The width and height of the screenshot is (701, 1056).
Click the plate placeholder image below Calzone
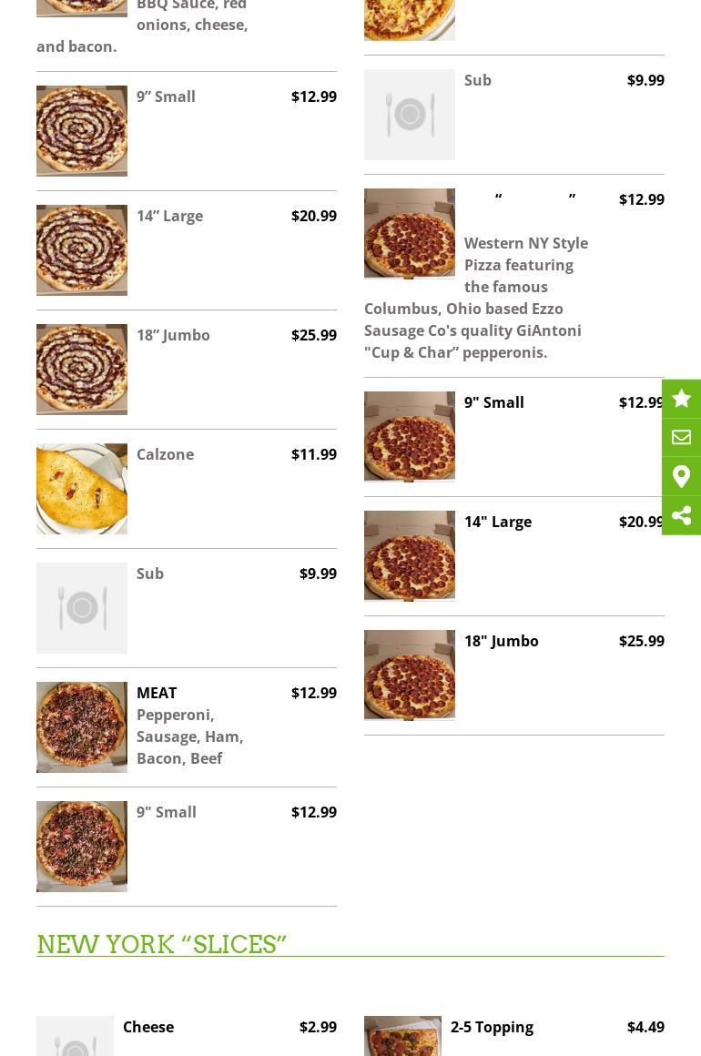[x=82, y=608]
